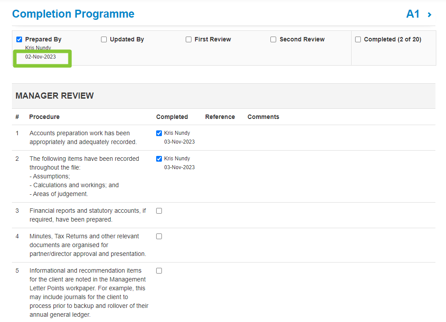Mark procedure 4 as completed
This screenshot has height=322, width=446.
click(159, 236)
